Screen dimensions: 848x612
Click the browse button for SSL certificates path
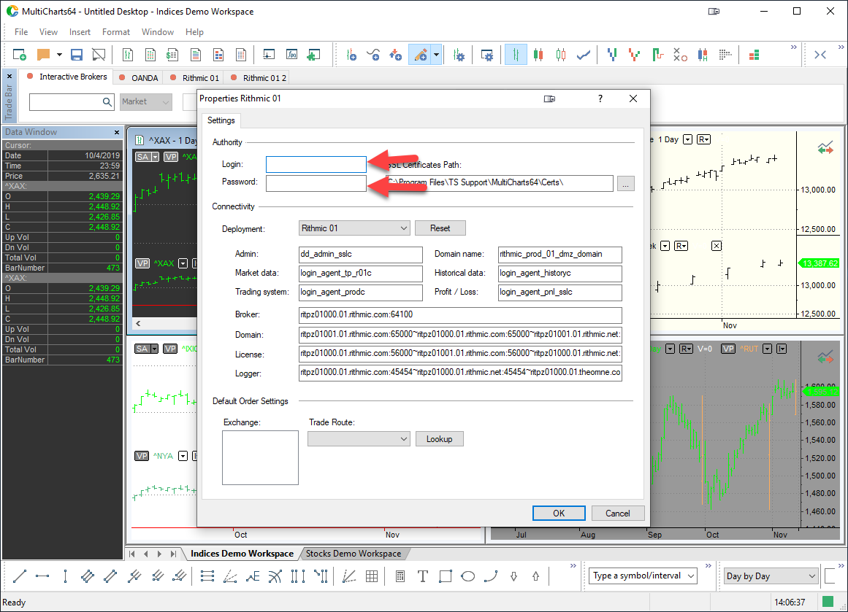[x=625, y=184]
